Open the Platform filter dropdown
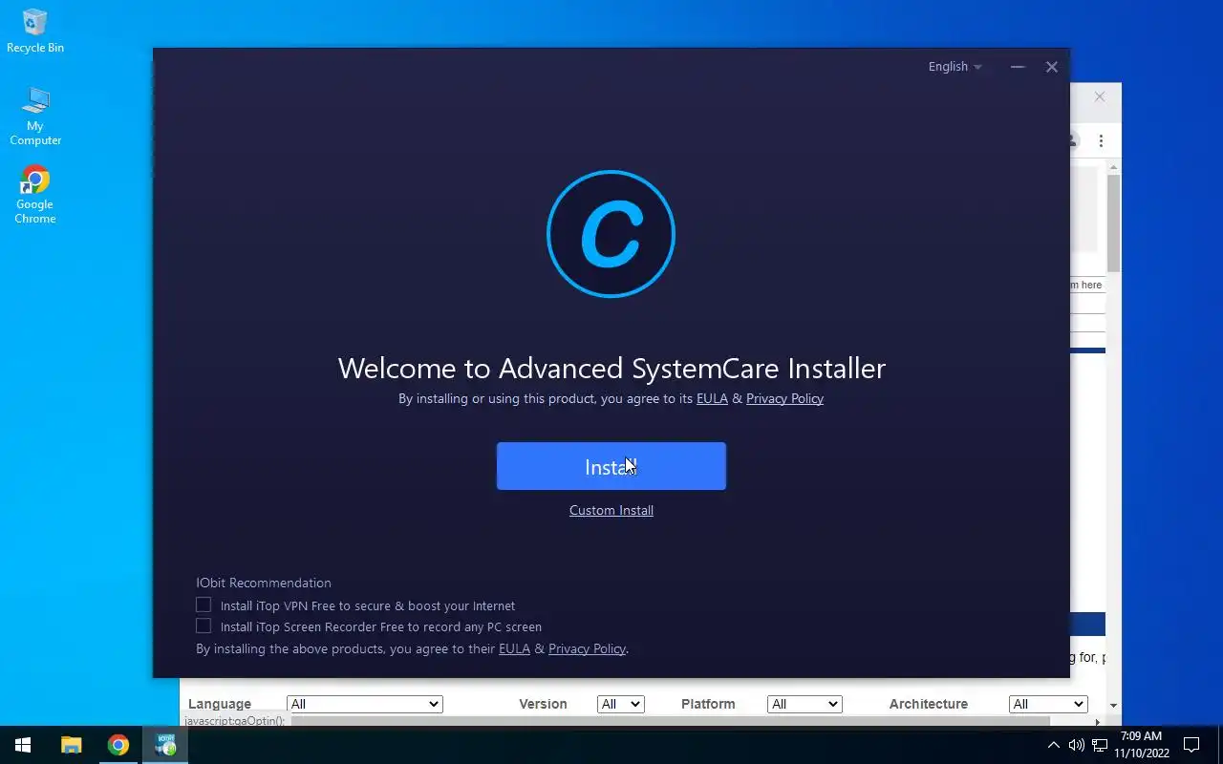1223x764 pixels. 805,704
